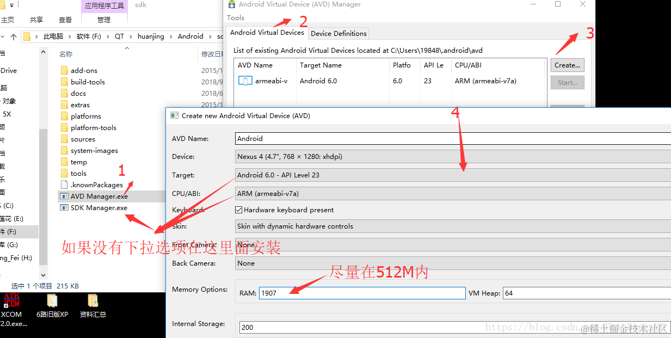Click the Android 6.0 target cell

click(x=318, y=81)
